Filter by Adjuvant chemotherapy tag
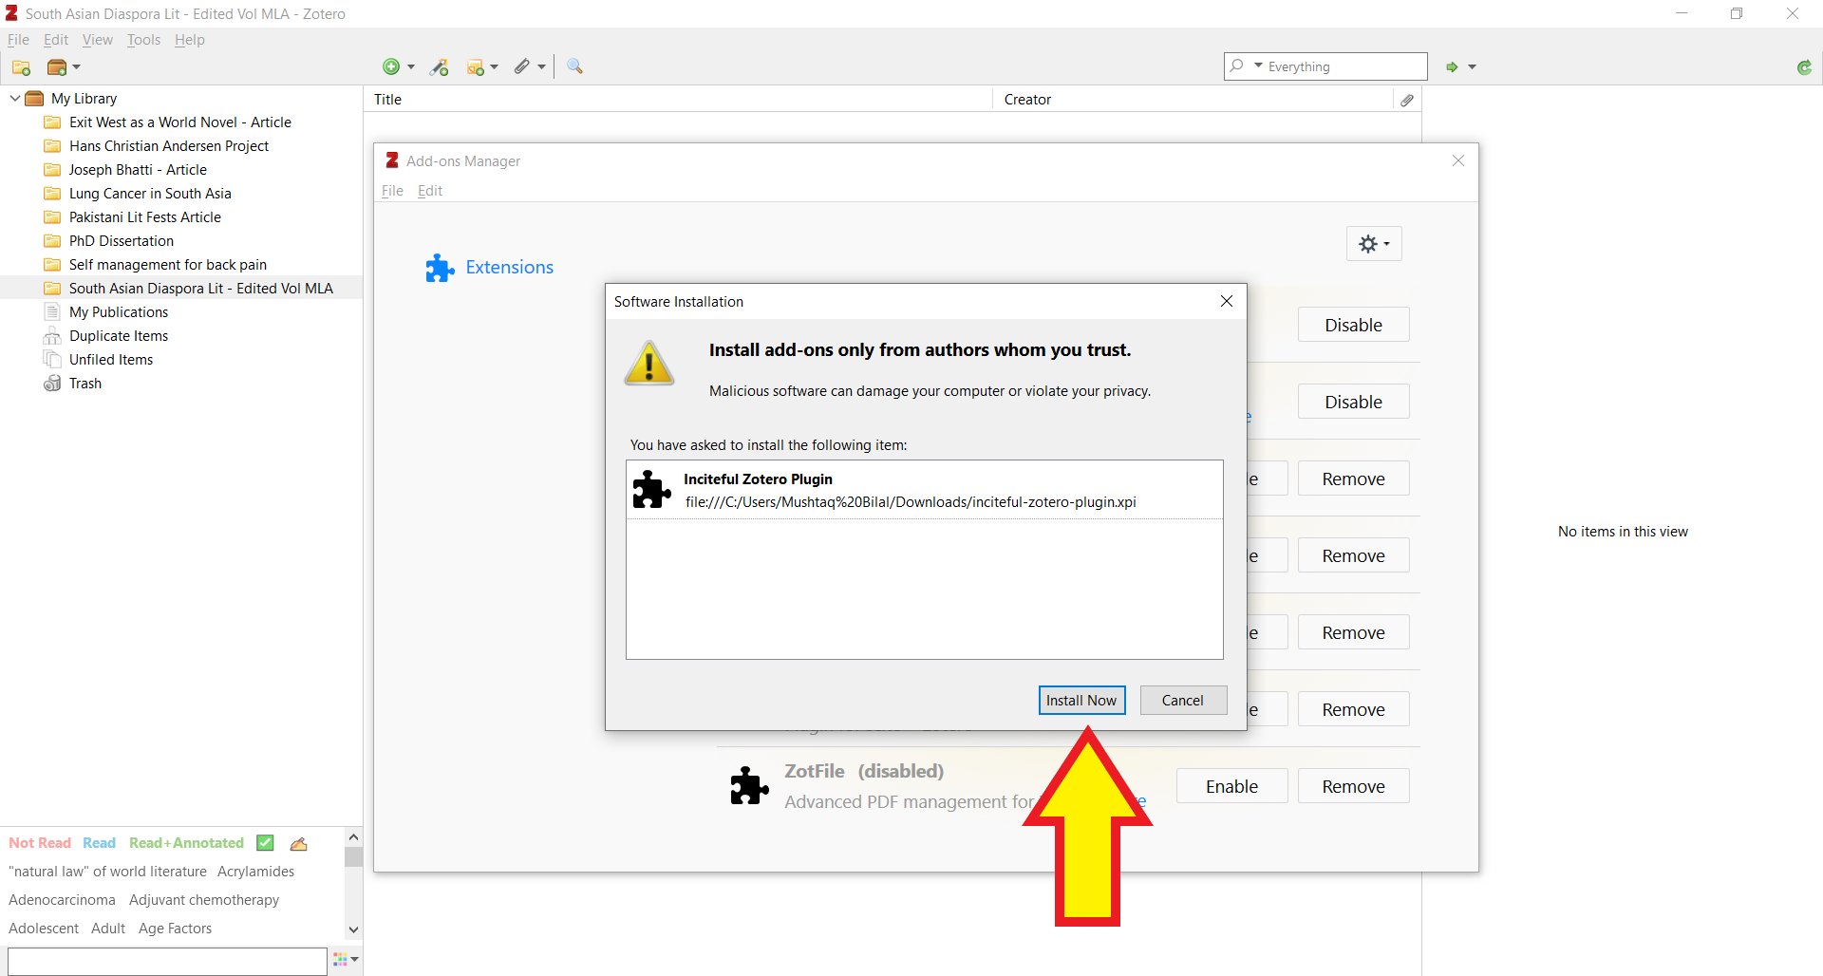Screen dimensions: 1823x976 pos(204,900)
